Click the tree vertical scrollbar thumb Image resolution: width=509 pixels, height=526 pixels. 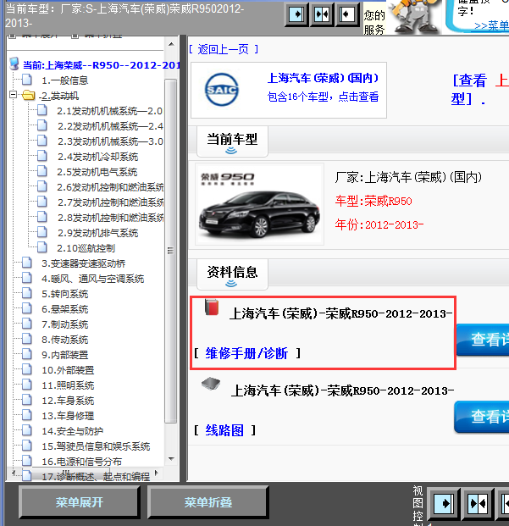click(x=171, y=251)
